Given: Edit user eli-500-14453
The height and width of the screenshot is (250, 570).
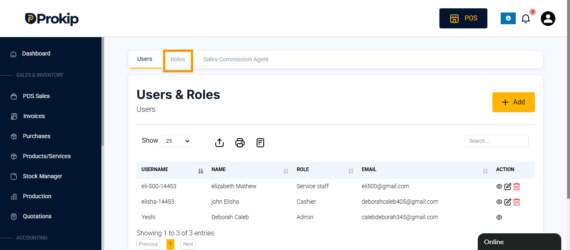Looking at the screenshot, I should coord(508,187).
